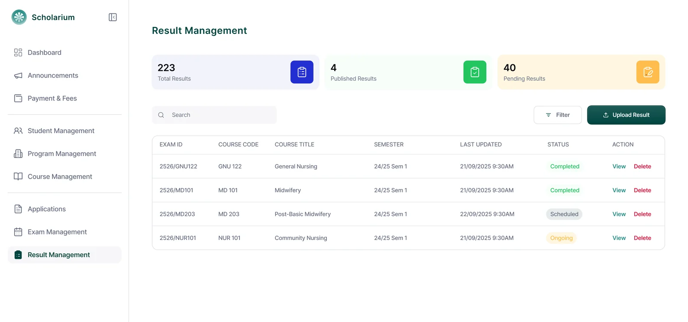Click the Applications document icon
This screenshot has height=322, width=688.
tap(18, 209)
